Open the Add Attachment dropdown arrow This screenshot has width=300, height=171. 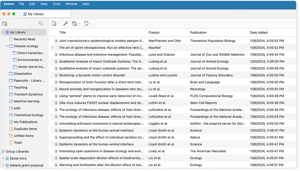click(x=79, y=24)
